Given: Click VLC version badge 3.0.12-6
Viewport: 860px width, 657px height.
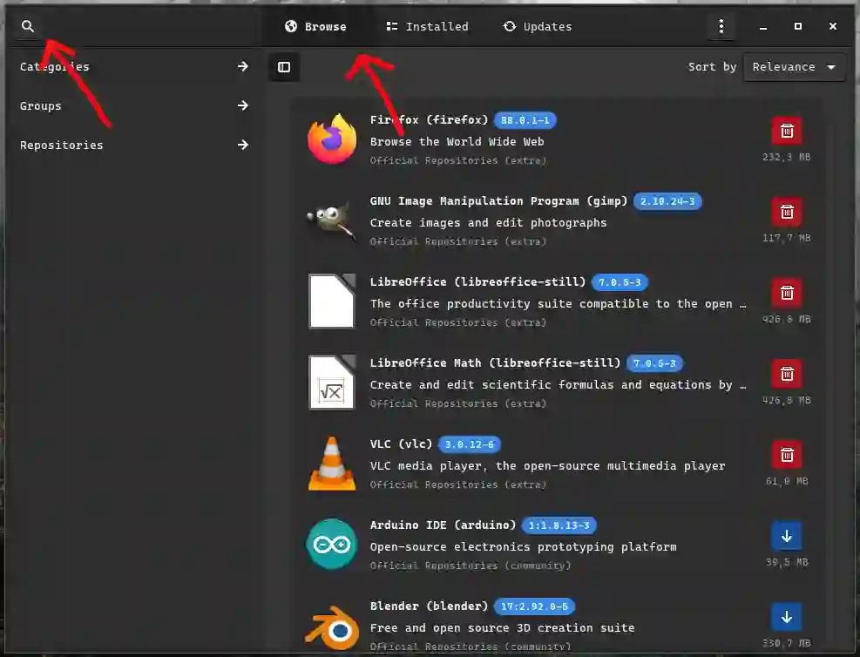Looking at the screenshot, I should (x=470, y=444).
